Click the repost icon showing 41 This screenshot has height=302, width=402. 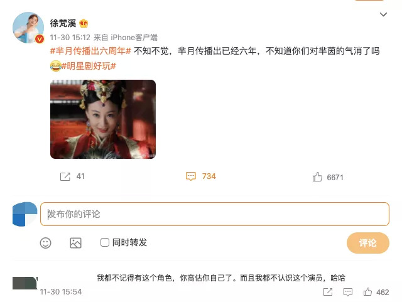pos(65,176)
